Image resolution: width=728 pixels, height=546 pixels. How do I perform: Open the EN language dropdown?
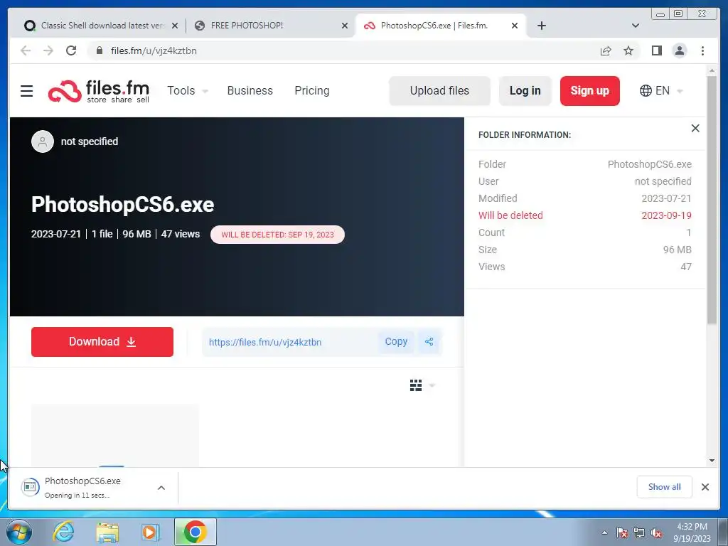661,91
